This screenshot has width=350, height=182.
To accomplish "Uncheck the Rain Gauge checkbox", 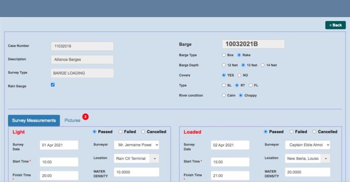I will [x=52, y=85].
